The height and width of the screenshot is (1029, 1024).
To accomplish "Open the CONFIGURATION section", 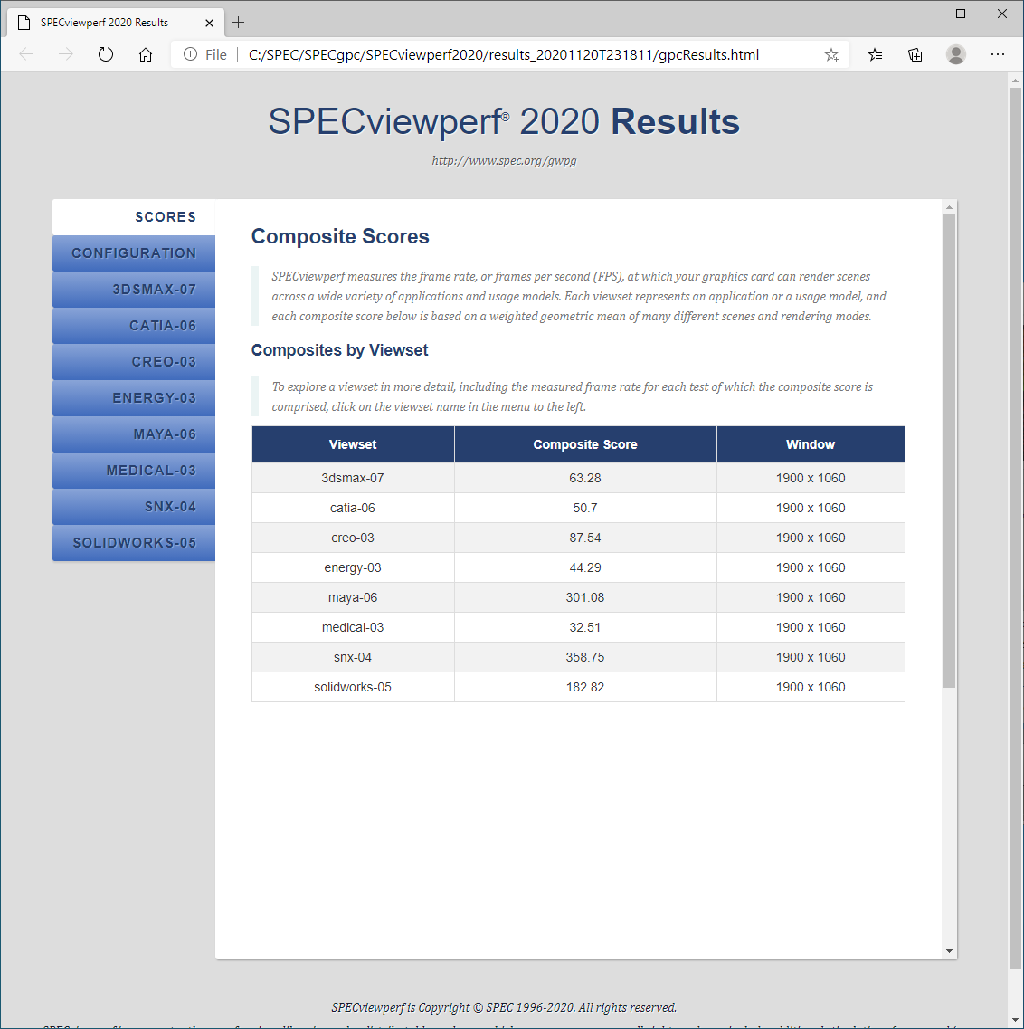I will point(134,253).
